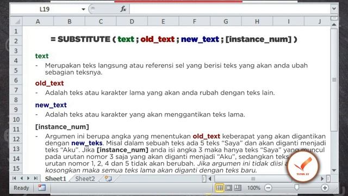Select column G header
Image resolution: width=348 pixels, height=196 pixels.
point(226,22)
